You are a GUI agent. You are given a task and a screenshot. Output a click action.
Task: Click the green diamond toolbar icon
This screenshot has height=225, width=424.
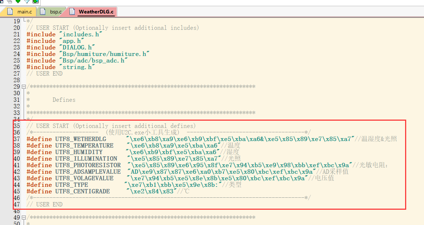[17, 1]
